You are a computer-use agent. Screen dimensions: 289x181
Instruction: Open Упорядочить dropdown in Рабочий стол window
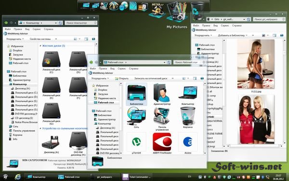tap(100, 78)
